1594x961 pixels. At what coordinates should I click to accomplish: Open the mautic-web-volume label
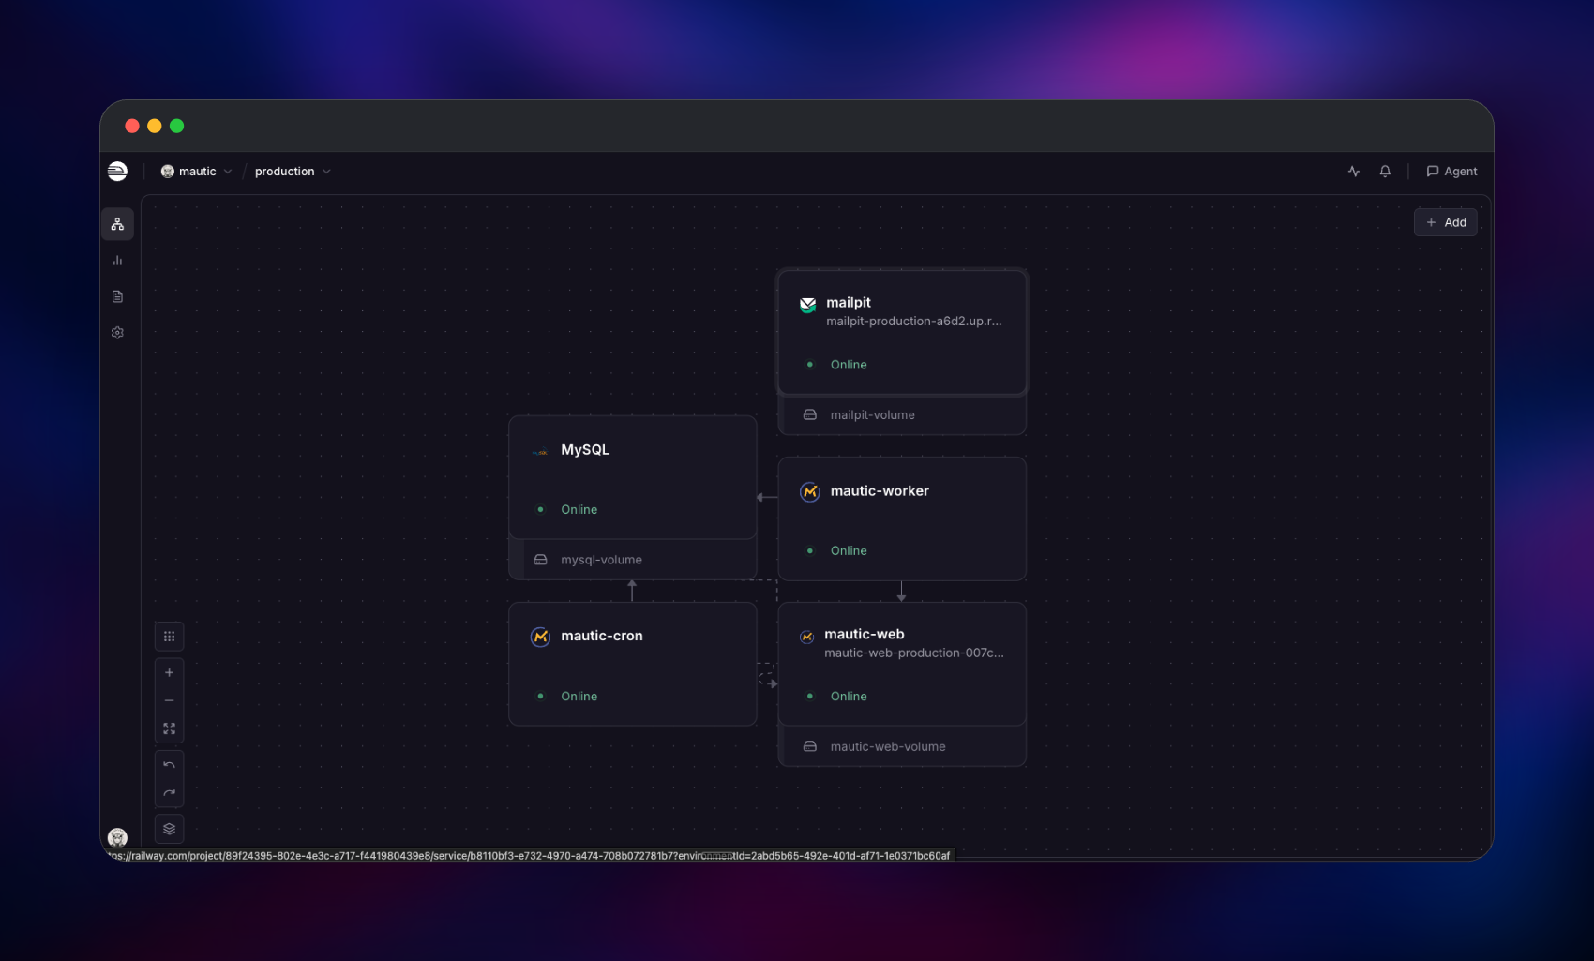point(888,746)
